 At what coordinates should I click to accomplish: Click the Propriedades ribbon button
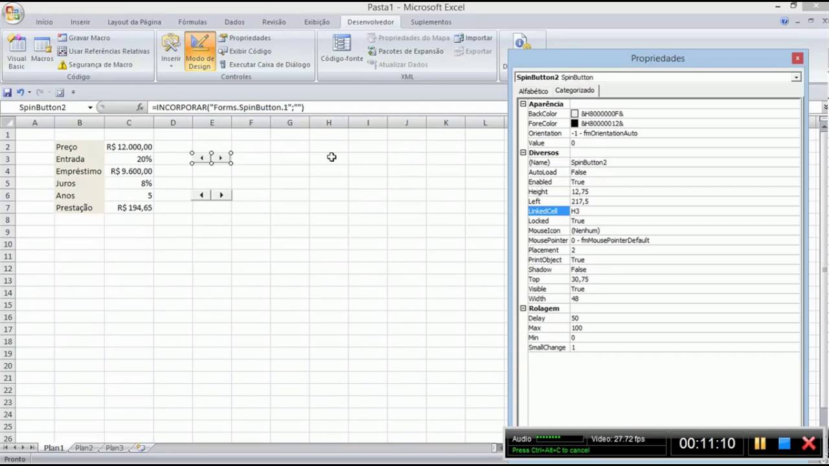click(x=244, y=38)
